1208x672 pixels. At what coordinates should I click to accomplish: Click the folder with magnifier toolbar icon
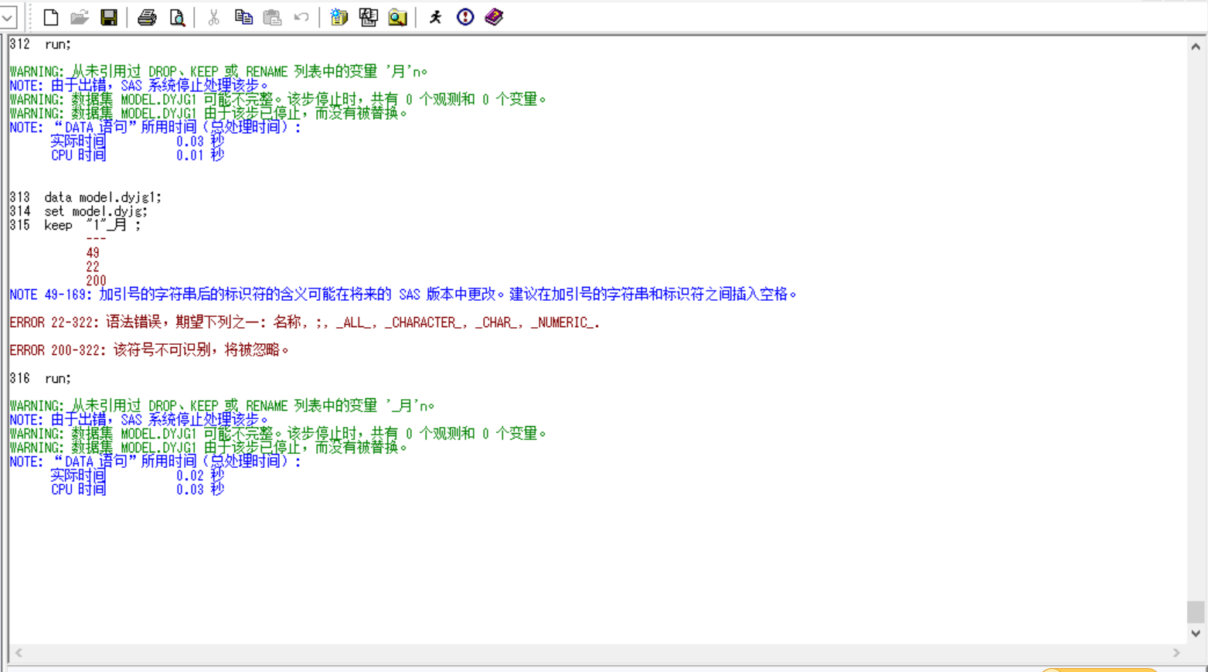click(397, 17)
